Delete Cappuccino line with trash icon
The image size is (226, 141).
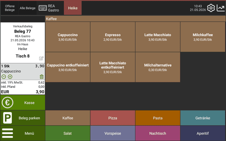coord(42,77)
